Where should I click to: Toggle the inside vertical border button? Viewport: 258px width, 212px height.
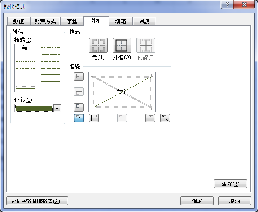click(122, 118)
